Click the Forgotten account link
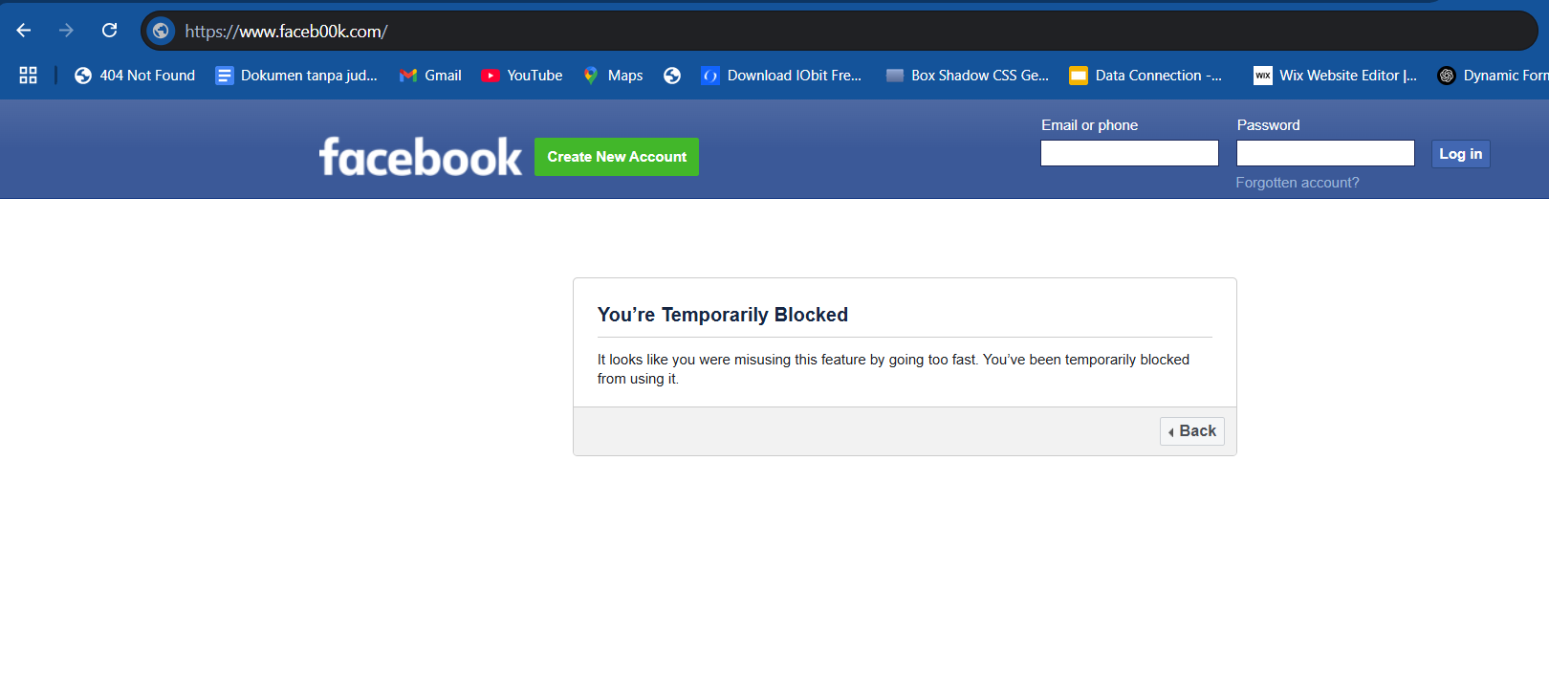The width and height of the screenshot is (1549, 681). 1297,183
